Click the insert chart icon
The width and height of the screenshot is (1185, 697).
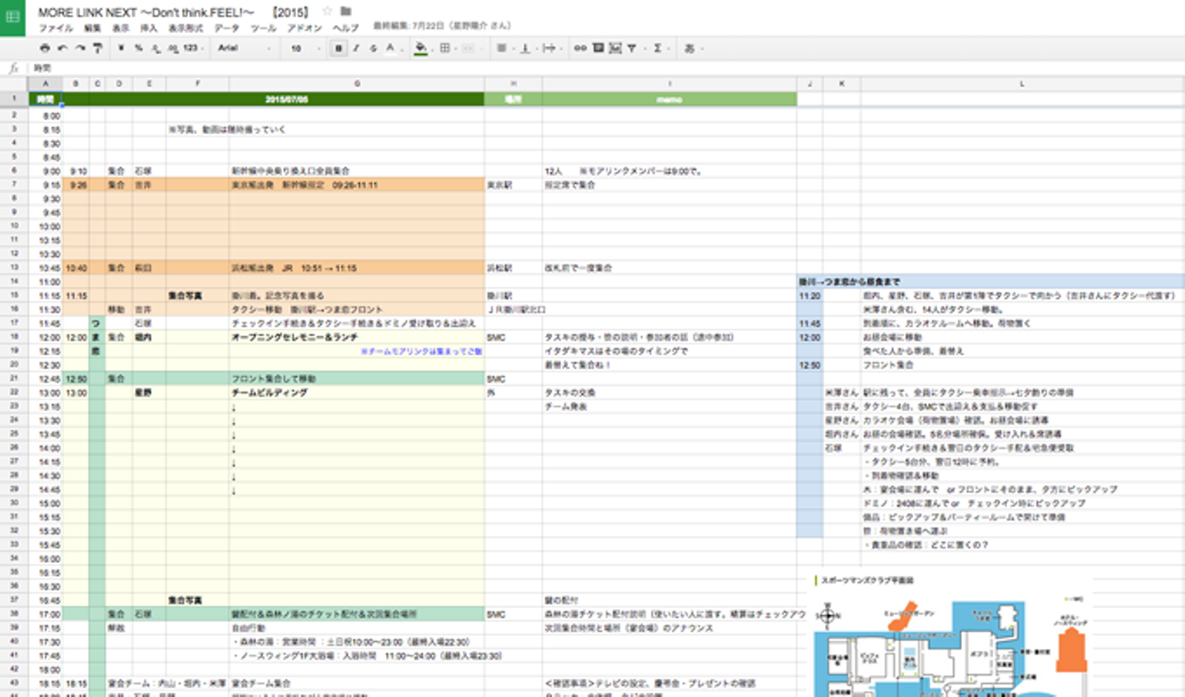615,49
